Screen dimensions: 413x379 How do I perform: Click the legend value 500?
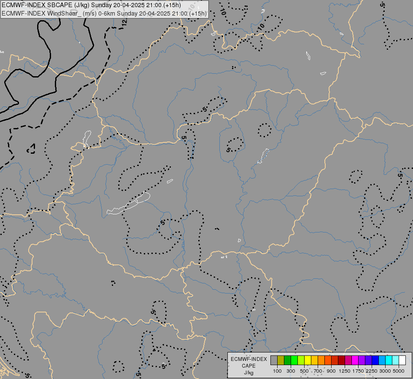[x=304, y=371]
